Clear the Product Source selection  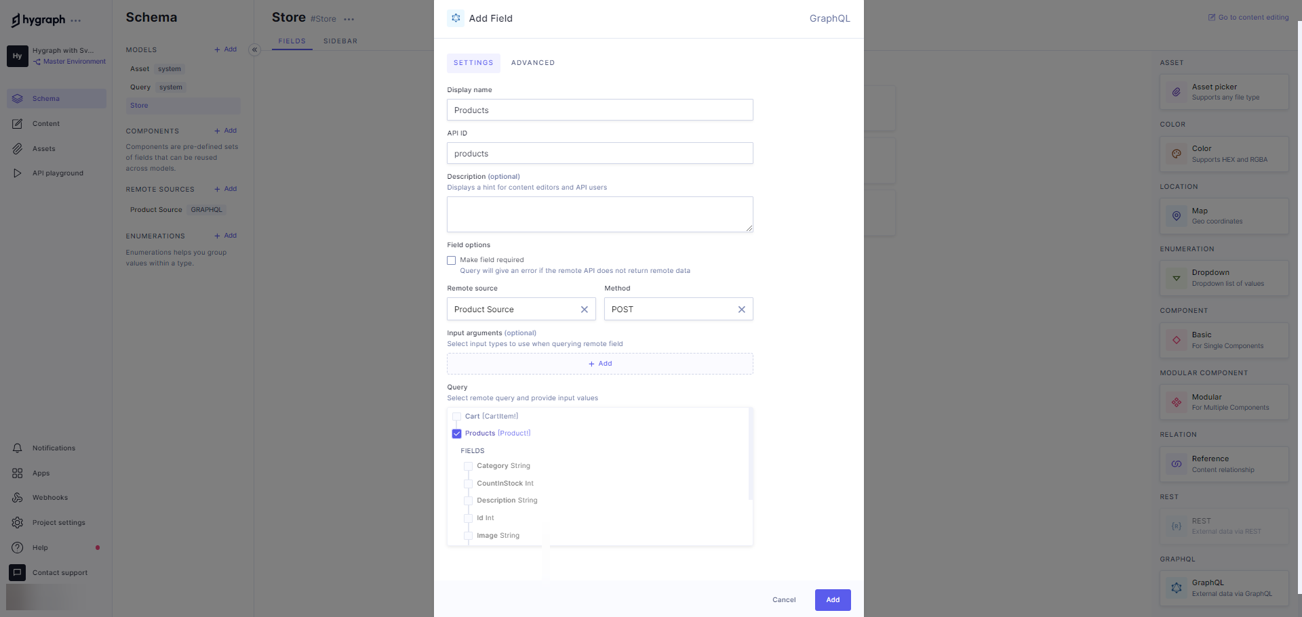pyautogui.click(x=585, y=310)
